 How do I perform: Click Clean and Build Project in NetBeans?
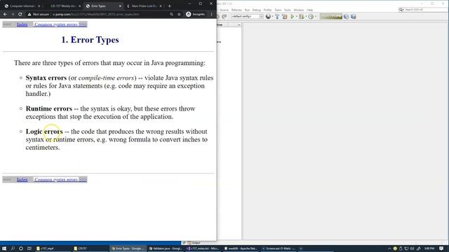[285, 17]
